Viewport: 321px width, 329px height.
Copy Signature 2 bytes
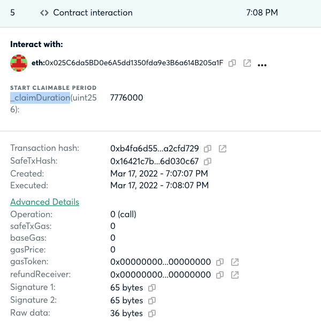(x=152, y=301)
